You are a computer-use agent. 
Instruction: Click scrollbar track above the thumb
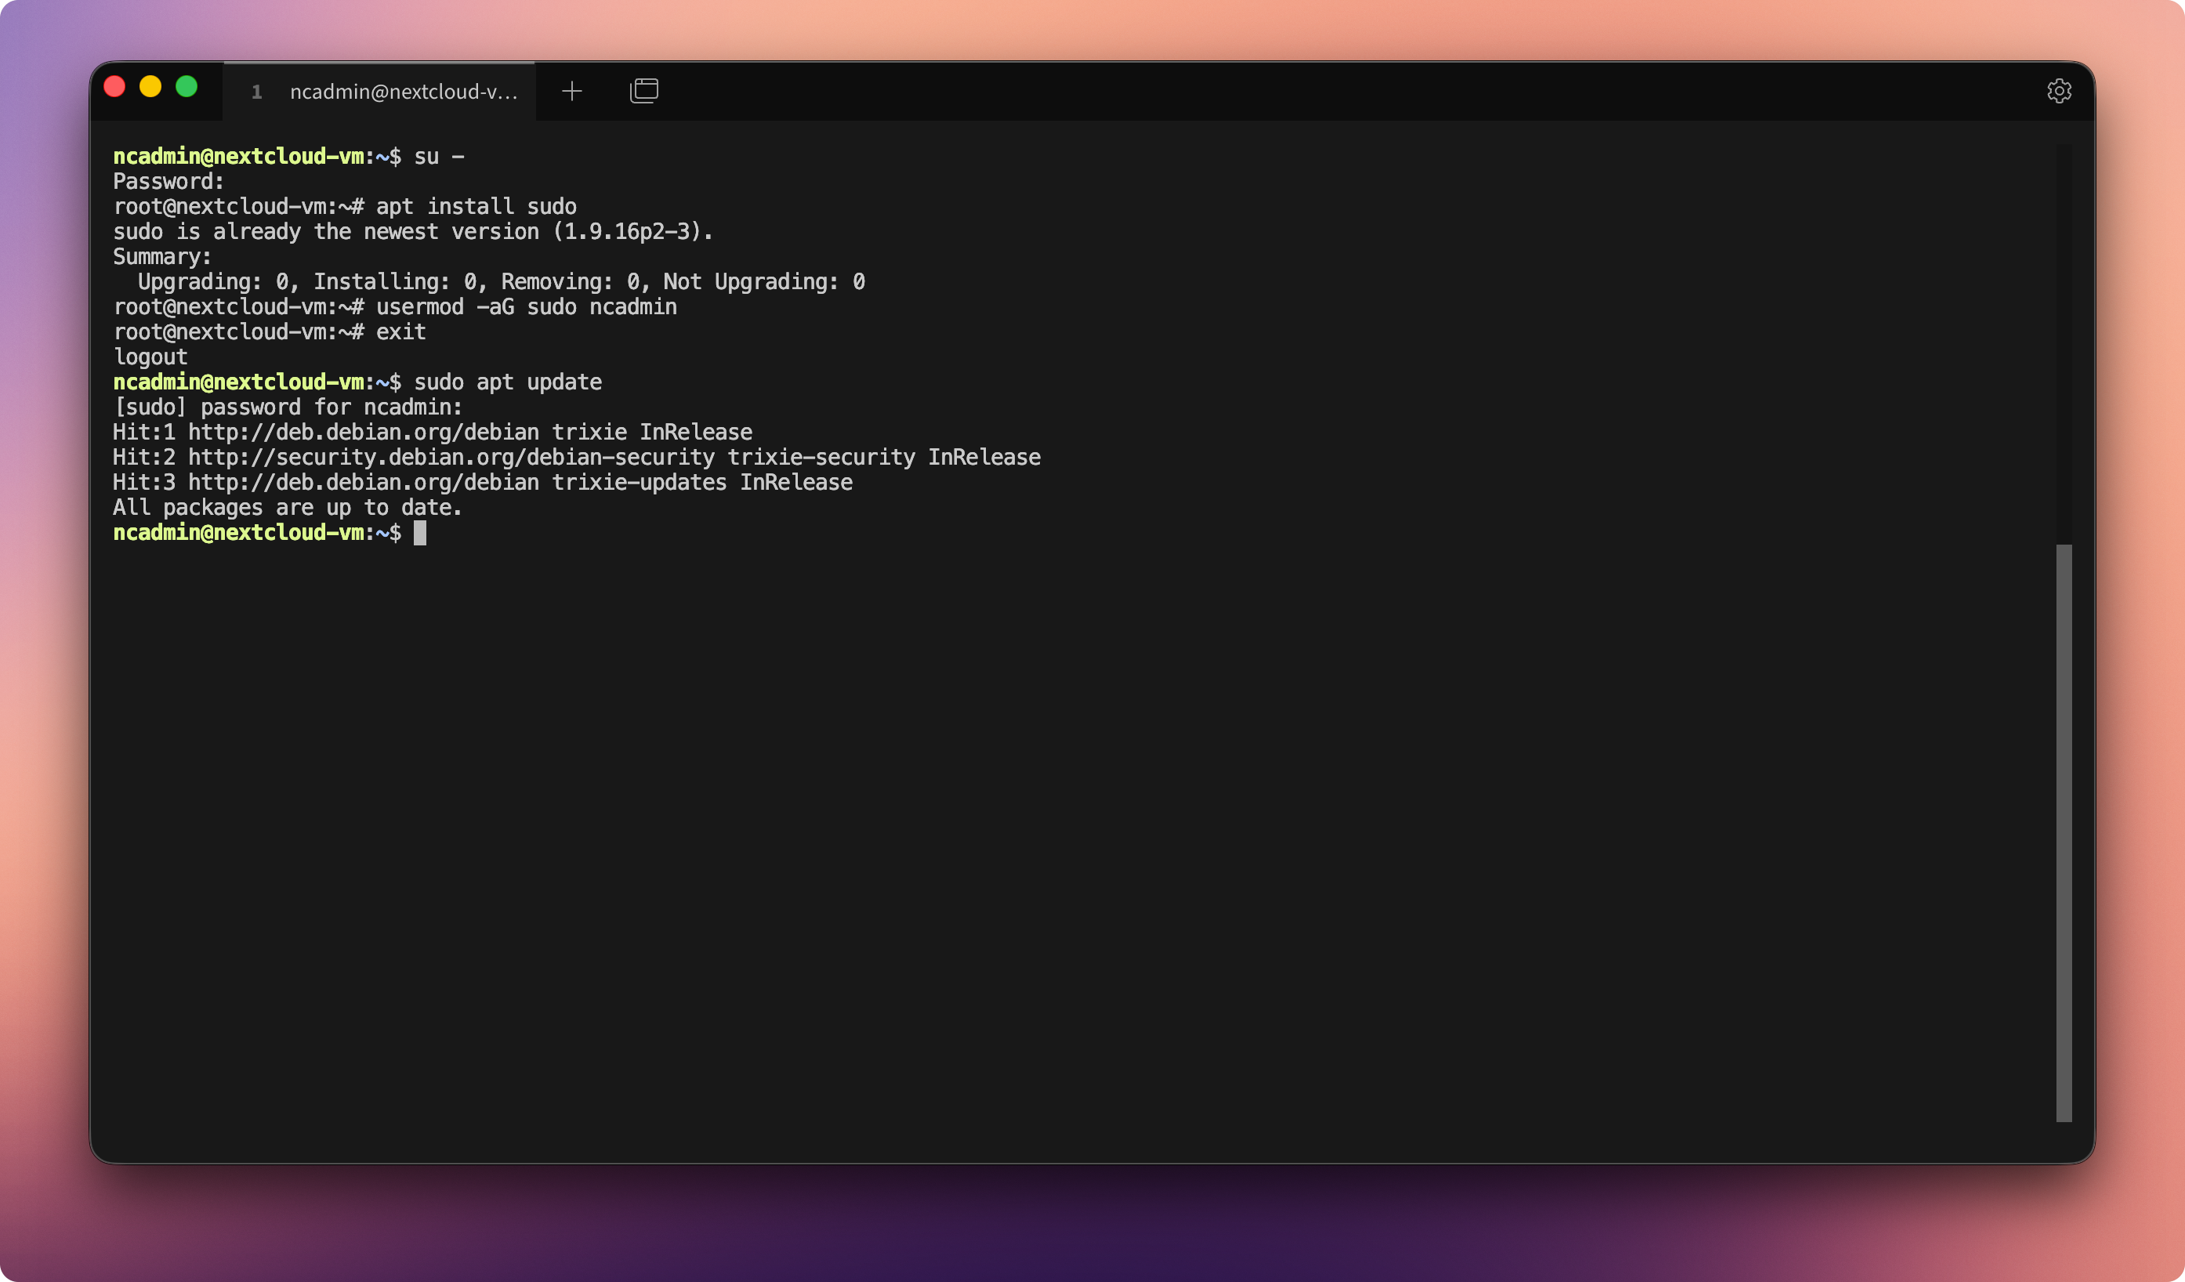coord(2063,346)
